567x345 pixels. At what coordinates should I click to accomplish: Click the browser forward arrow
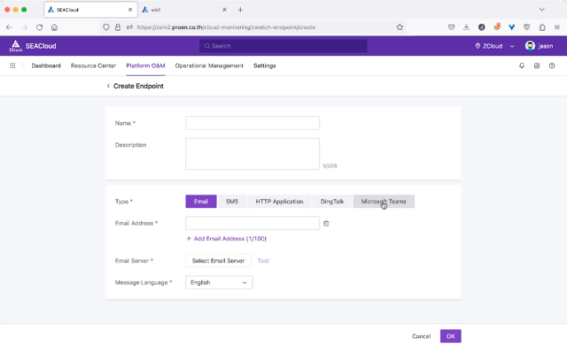click(x=25, y=27)
